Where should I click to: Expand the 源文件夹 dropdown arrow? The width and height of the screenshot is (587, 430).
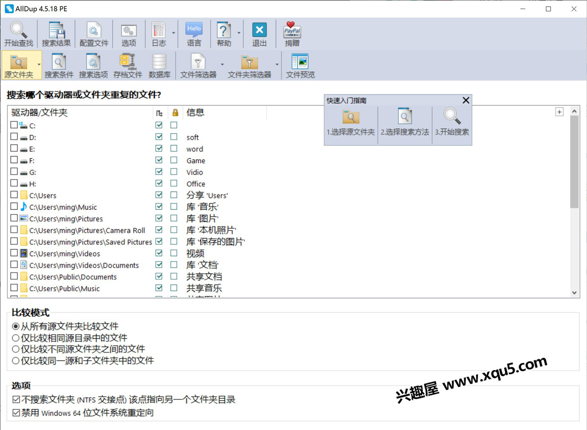pyautogui.click(x=39, y=65)
